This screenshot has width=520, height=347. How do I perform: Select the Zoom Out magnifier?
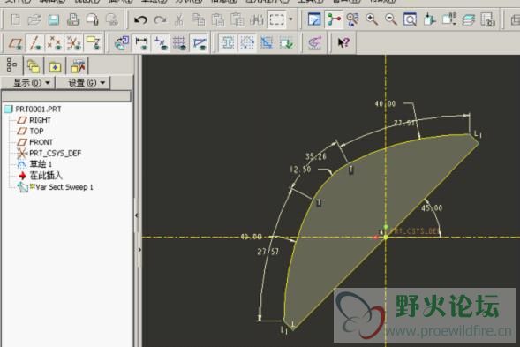(x=391, y=19)
